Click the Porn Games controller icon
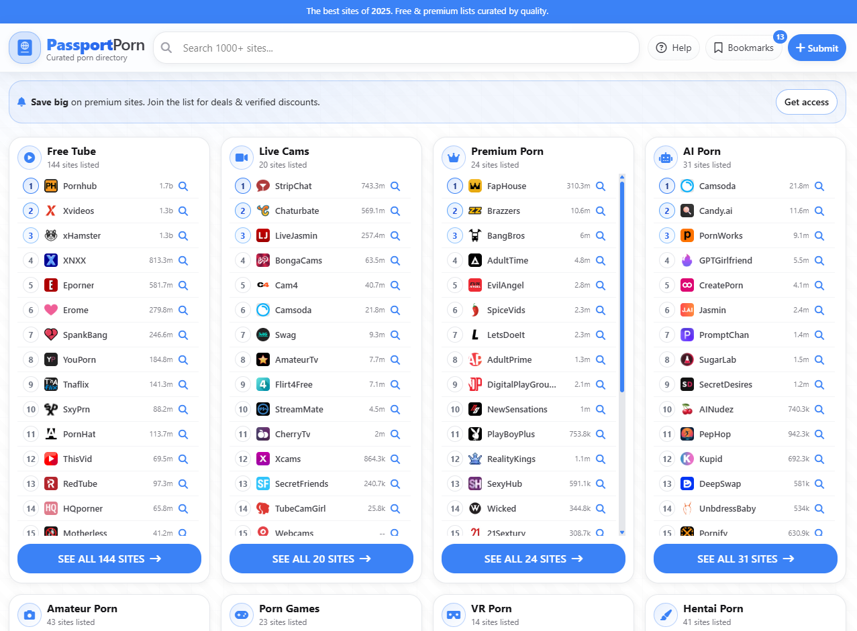Image resolution: width=857 pixels, height=631 pixels. [x=242, y=614]
